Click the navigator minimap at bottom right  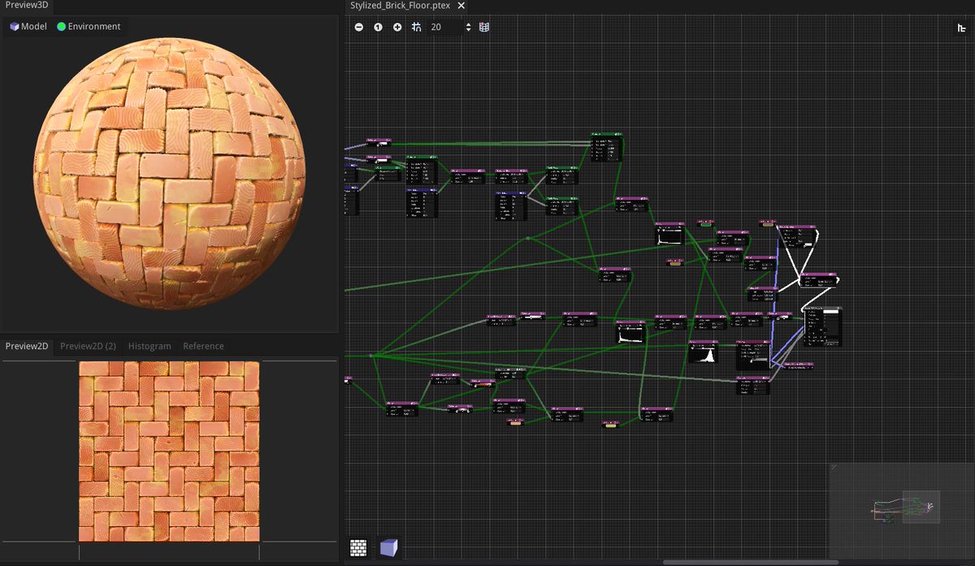902,508
